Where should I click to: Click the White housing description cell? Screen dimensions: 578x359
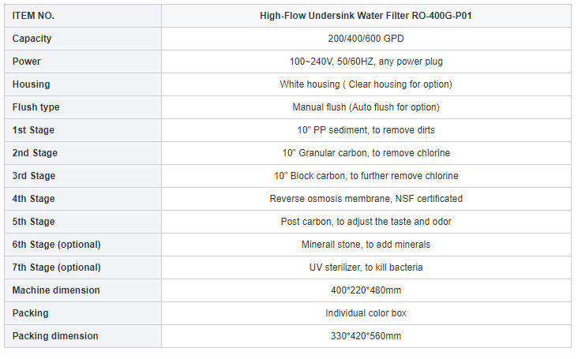coord(366,84)
